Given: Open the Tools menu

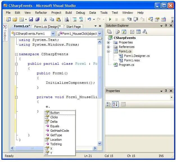Looking at the screenshot, I should [x=104, y=13].
